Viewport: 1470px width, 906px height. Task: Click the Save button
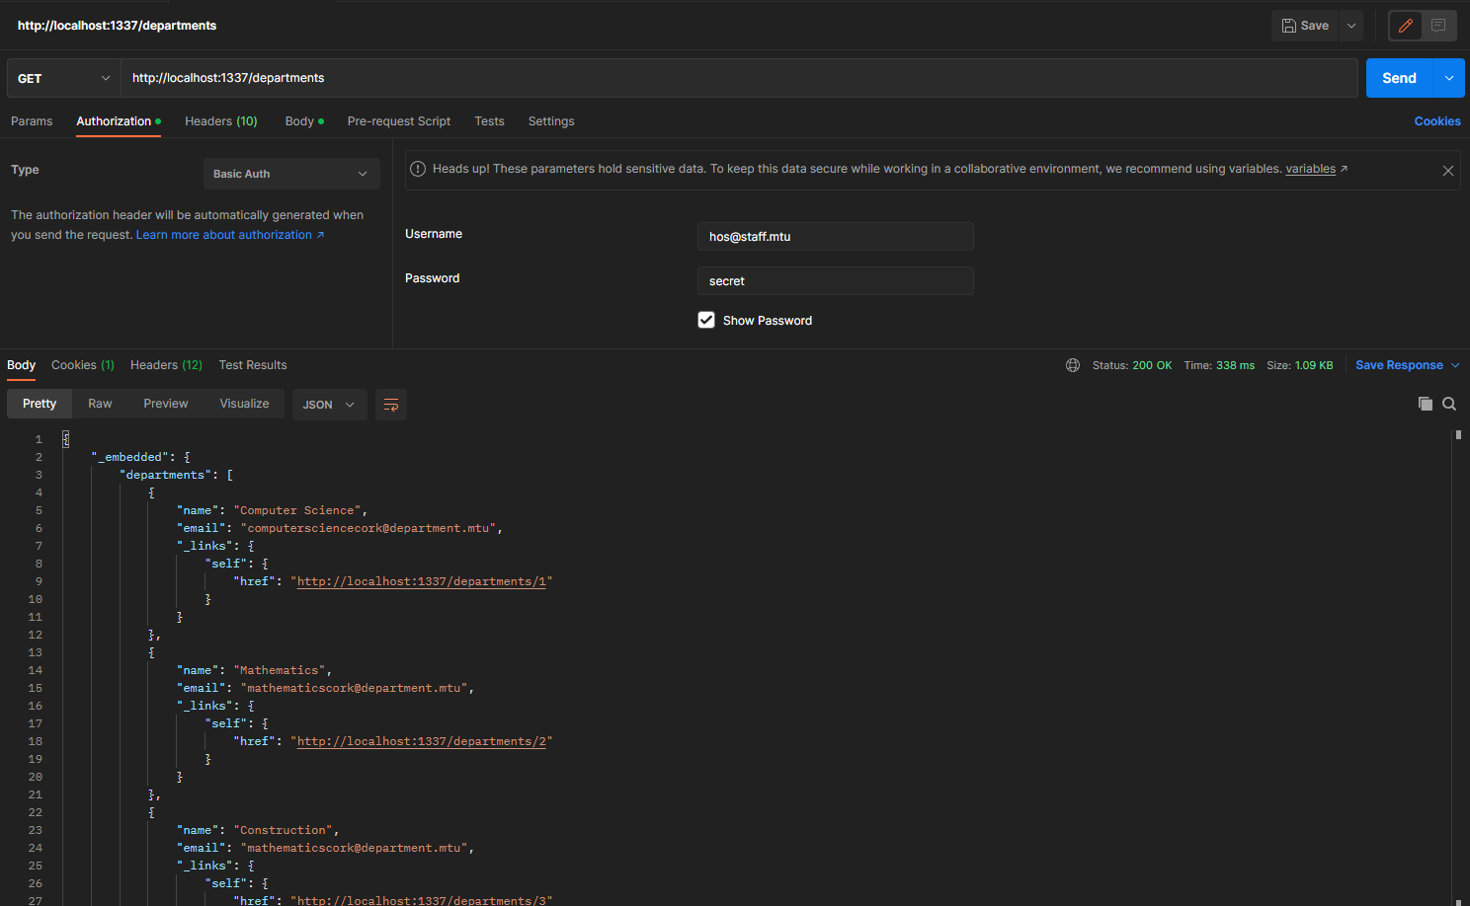point(1305,26)
